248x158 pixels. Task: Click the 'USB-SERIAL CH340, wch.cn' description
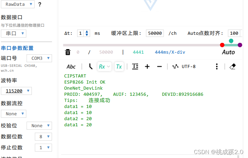[19, 68]
